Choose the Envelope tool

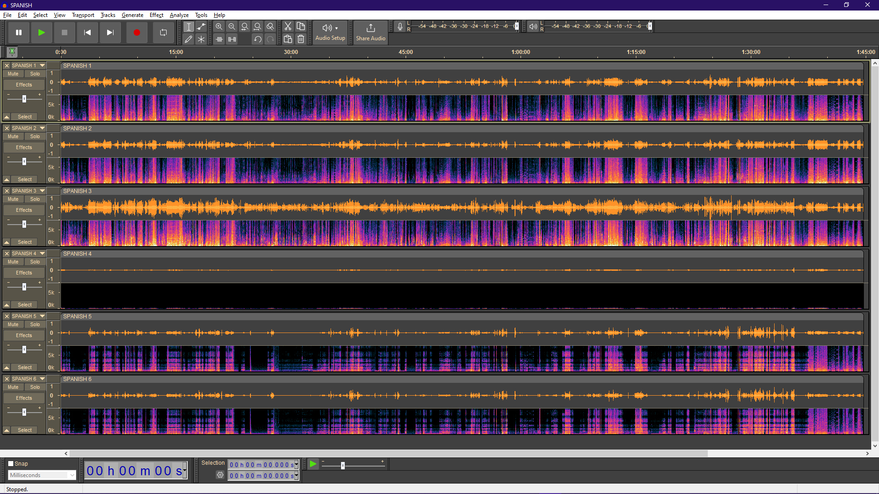201,27
